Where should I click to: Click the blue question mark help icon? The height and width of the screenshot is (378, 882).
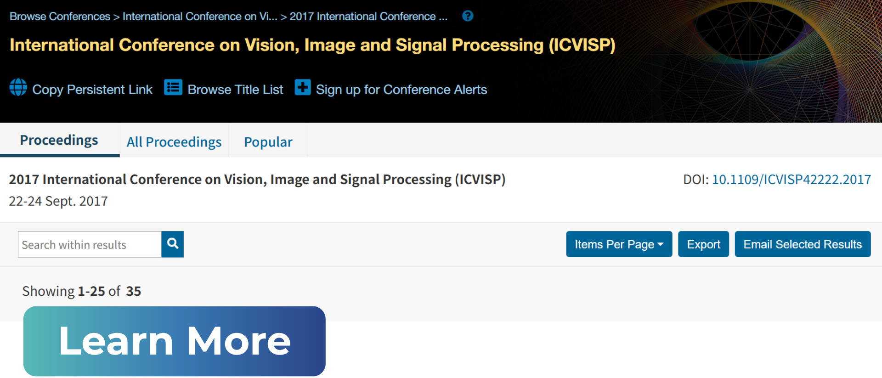(x=468, y=16)
